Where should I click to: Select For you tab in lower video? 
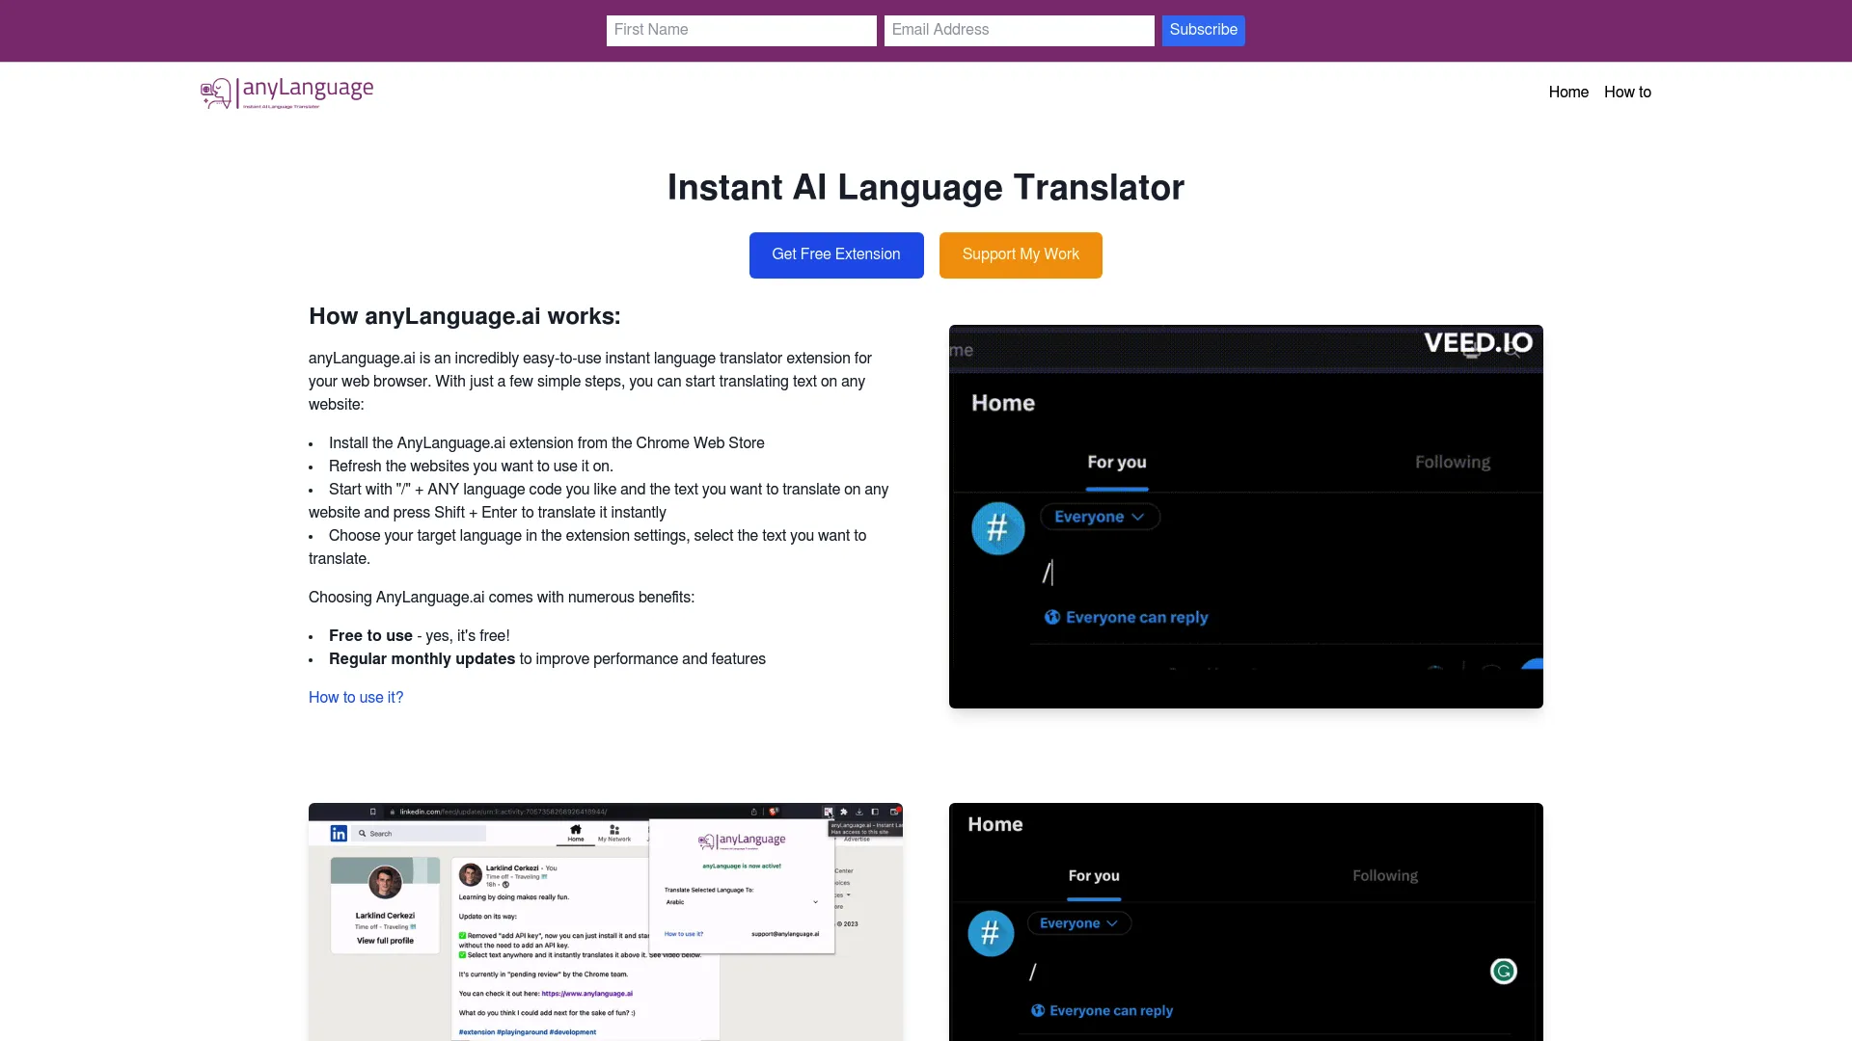click(x=1094, y=875)
